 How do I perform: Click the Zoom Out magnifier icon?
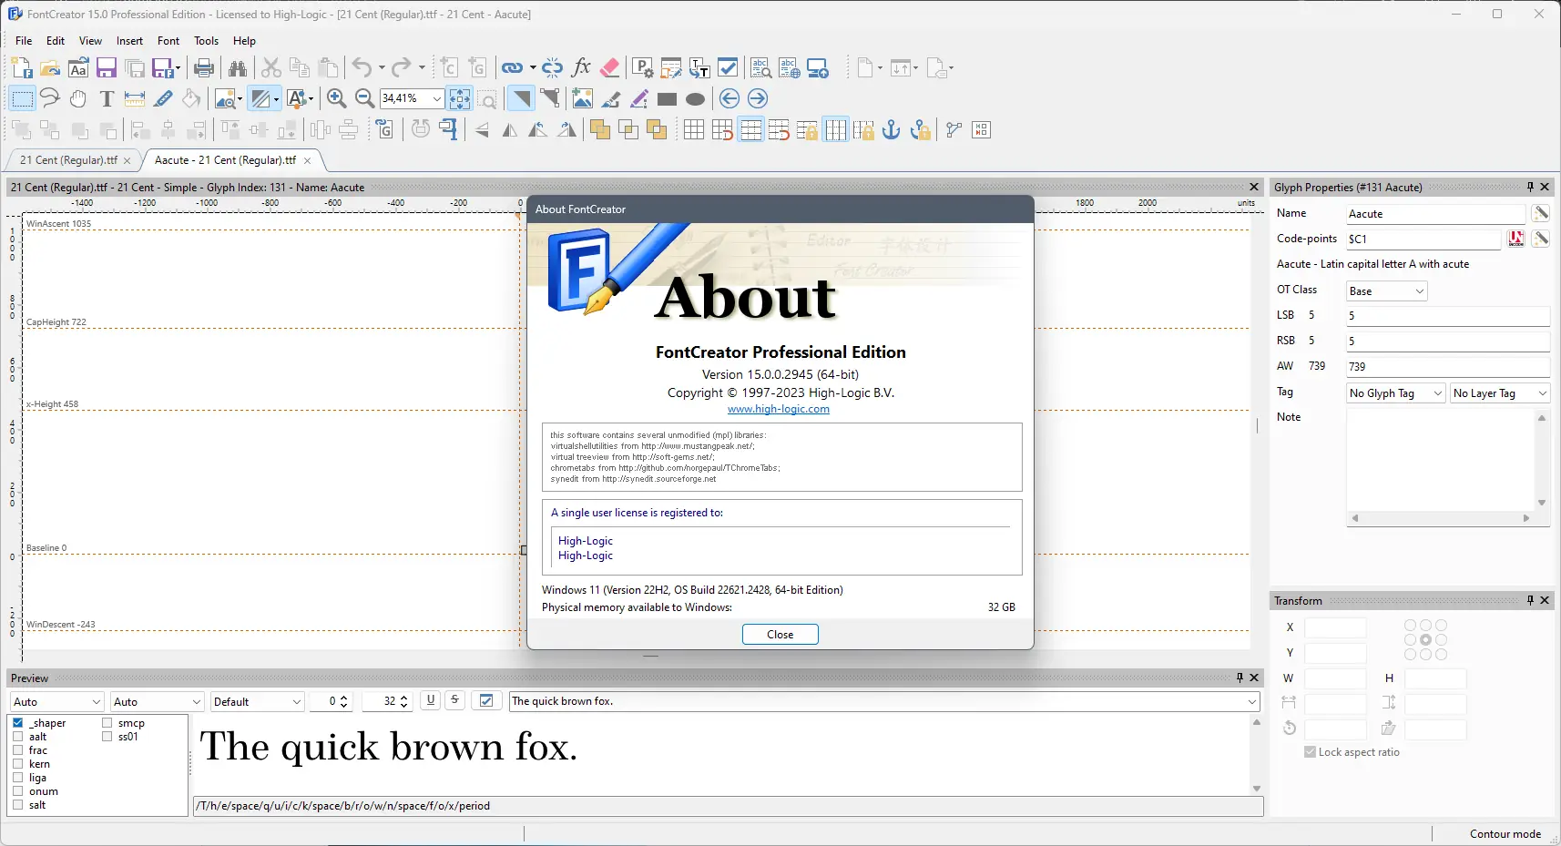pyautogui.click(x=364, y=98)
